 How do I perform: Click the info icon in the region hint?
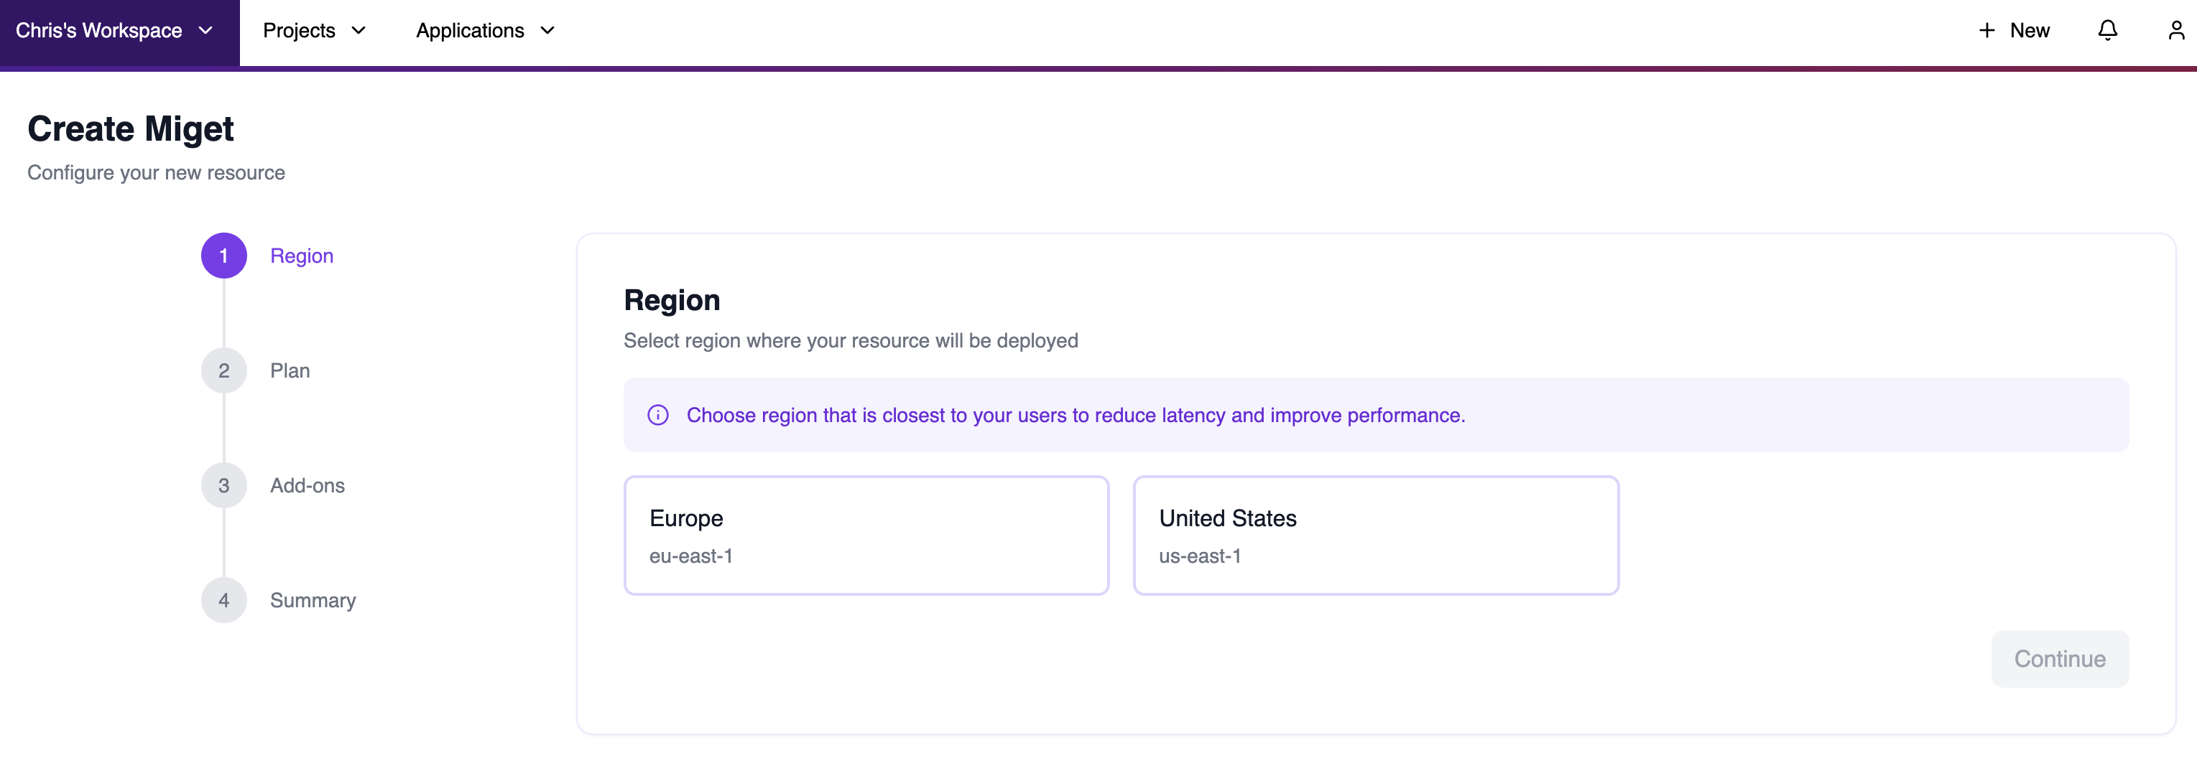coord(657,415)
